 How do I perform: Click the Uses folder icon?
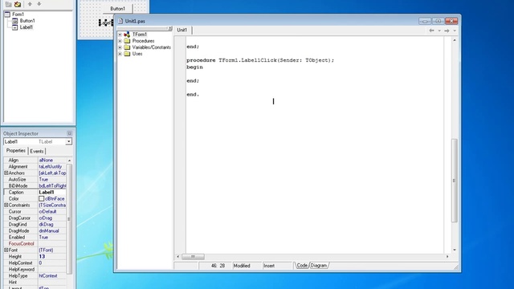pyautogui.click(x=127, y=54)
